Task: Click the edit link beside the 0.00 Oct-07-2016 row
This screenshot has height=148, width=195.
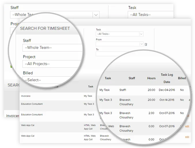Action: click(x=187, y=126)
